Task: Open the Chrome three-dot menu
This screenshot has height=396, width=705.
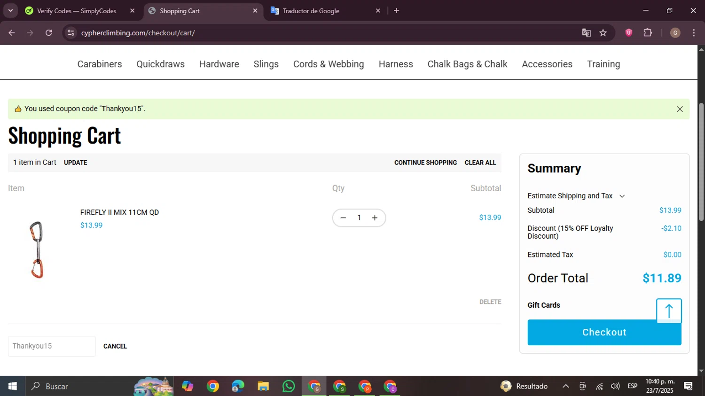Action: [694, 33]
